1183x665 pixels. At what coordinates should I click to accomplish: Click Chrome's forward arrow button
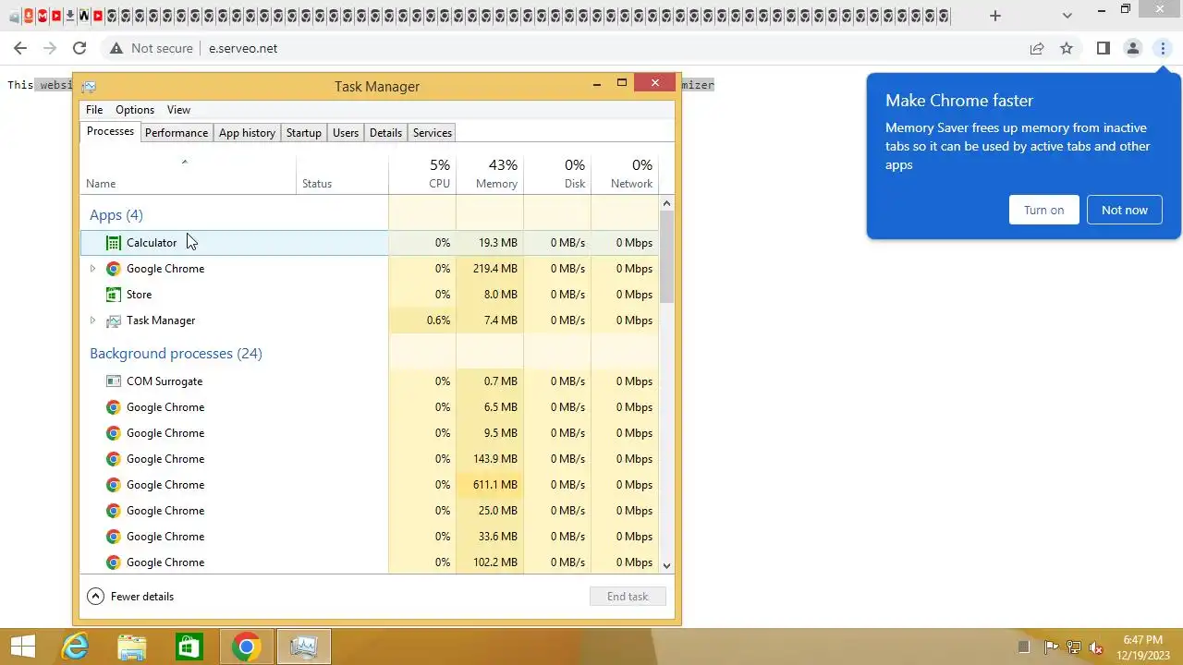(50, 48)
